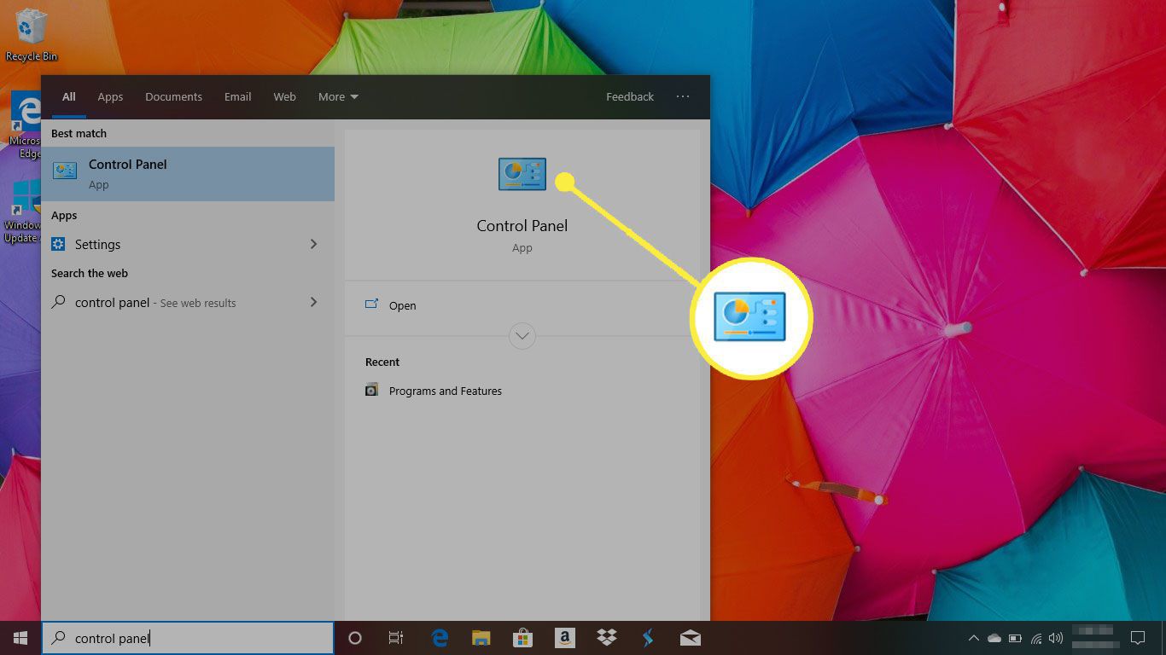Open Amazon app on taskbar
The width and height of the screenshot is (1166, 655).
pyautogui.click(x=563, y=638)
